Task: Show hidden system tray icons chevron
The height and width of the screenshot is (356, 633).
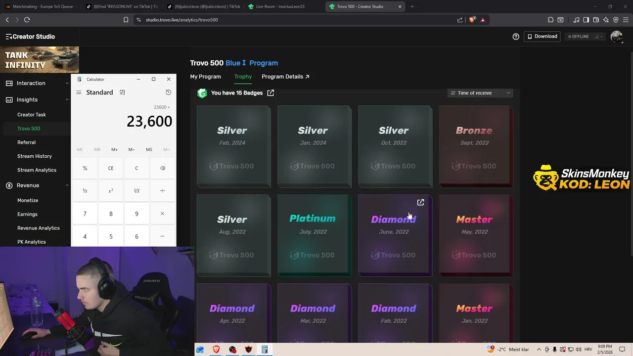Action: (x=539, y=350)
